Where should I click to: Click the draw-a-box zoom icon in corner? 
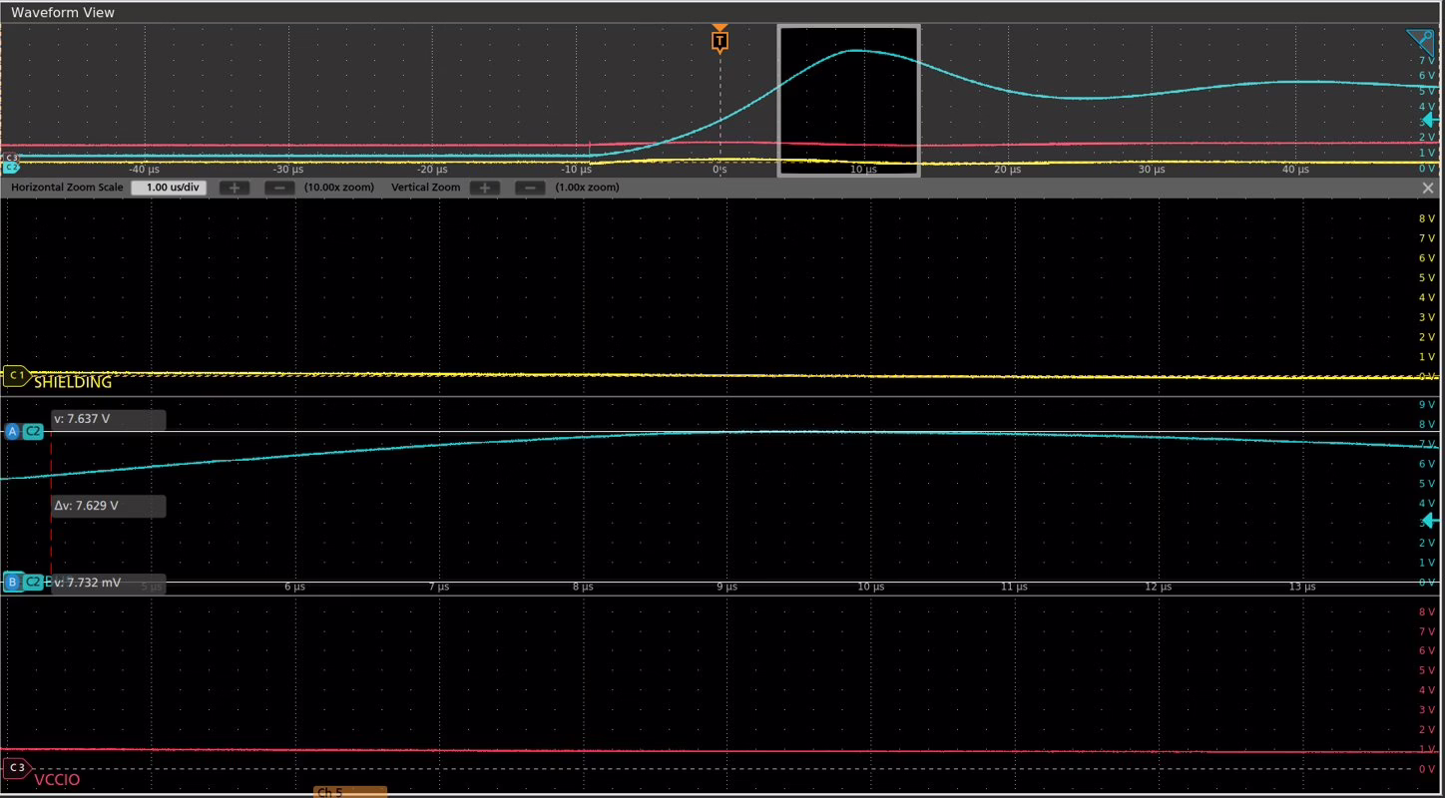click(x=1420, y=42)
